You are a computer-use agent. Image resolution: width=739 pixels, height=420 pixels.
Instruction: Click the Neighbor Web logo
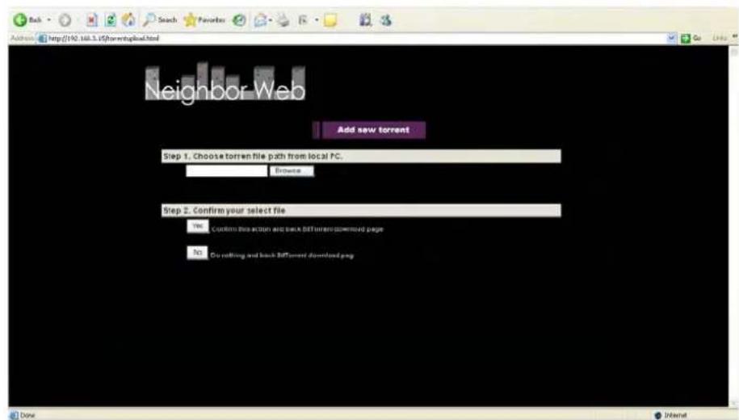point(225,83)
